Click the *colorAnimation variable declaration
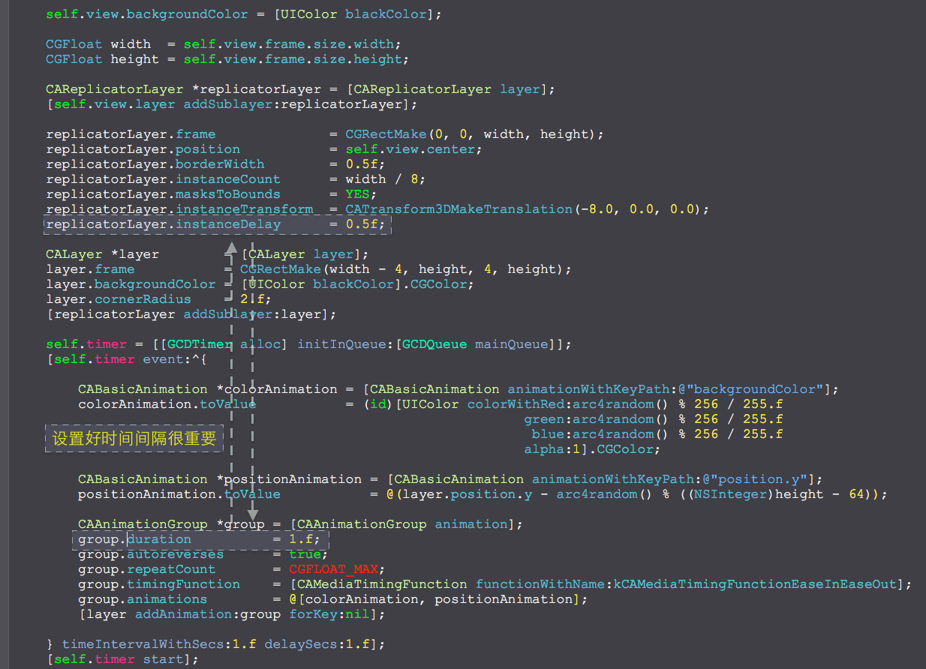The width and height of the screenshot is (926, 669). pyautogui.click(x=277, y=389)
